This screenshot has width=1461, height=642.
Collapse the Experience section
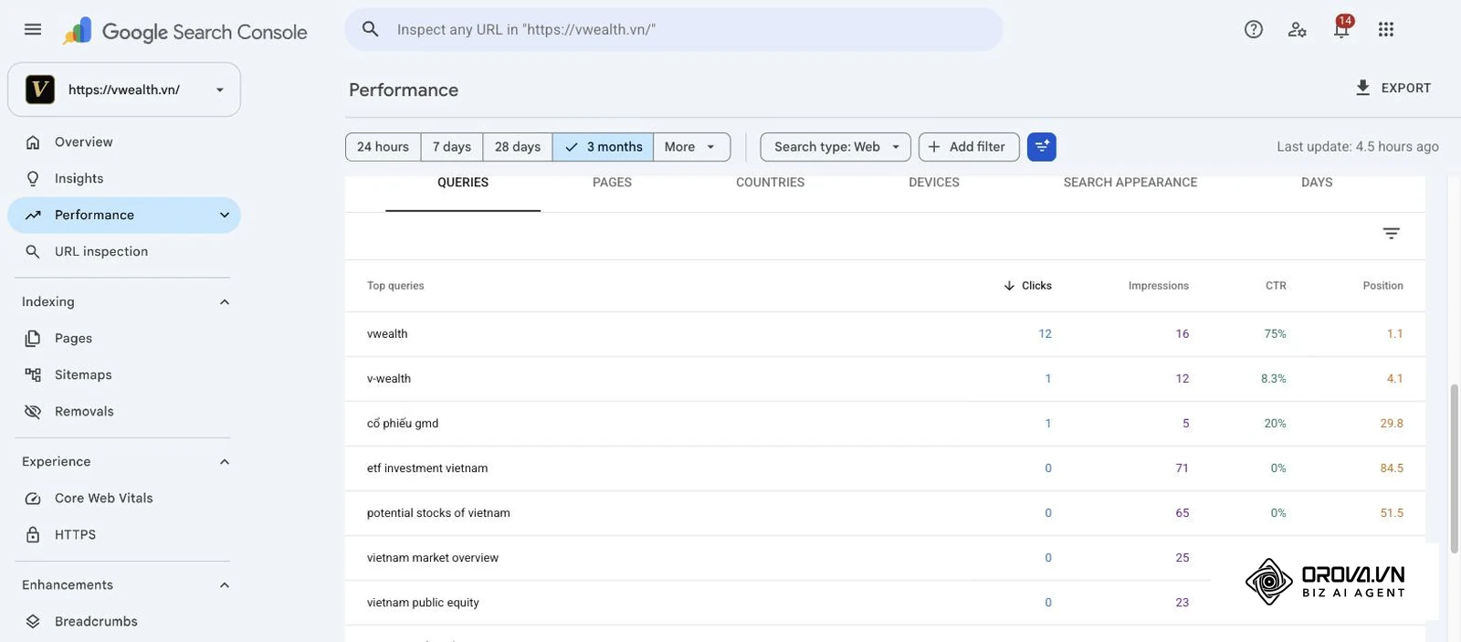[225, 462]
